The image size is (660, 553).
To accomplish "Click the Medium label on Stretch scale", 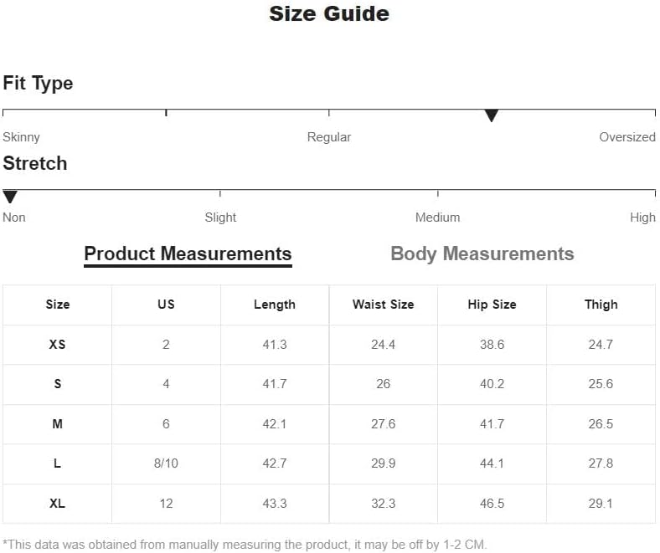I will tap(437, 218).
